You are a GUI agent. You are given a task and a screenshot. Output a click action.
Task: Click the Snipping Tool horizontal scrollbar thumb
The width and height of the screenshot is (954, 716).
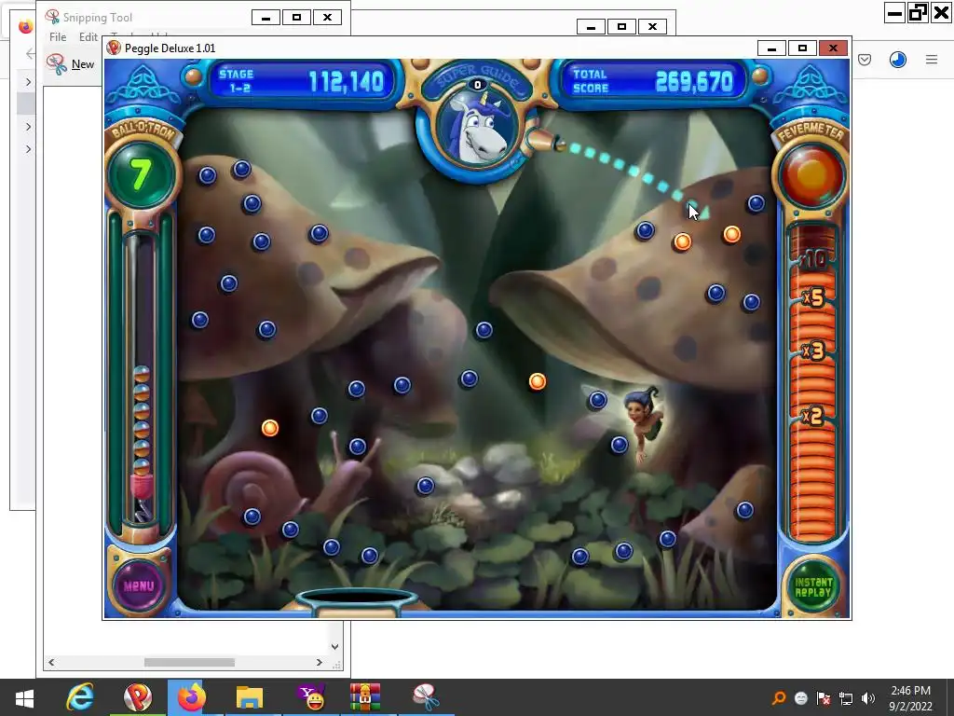click(x=189, y=663)
